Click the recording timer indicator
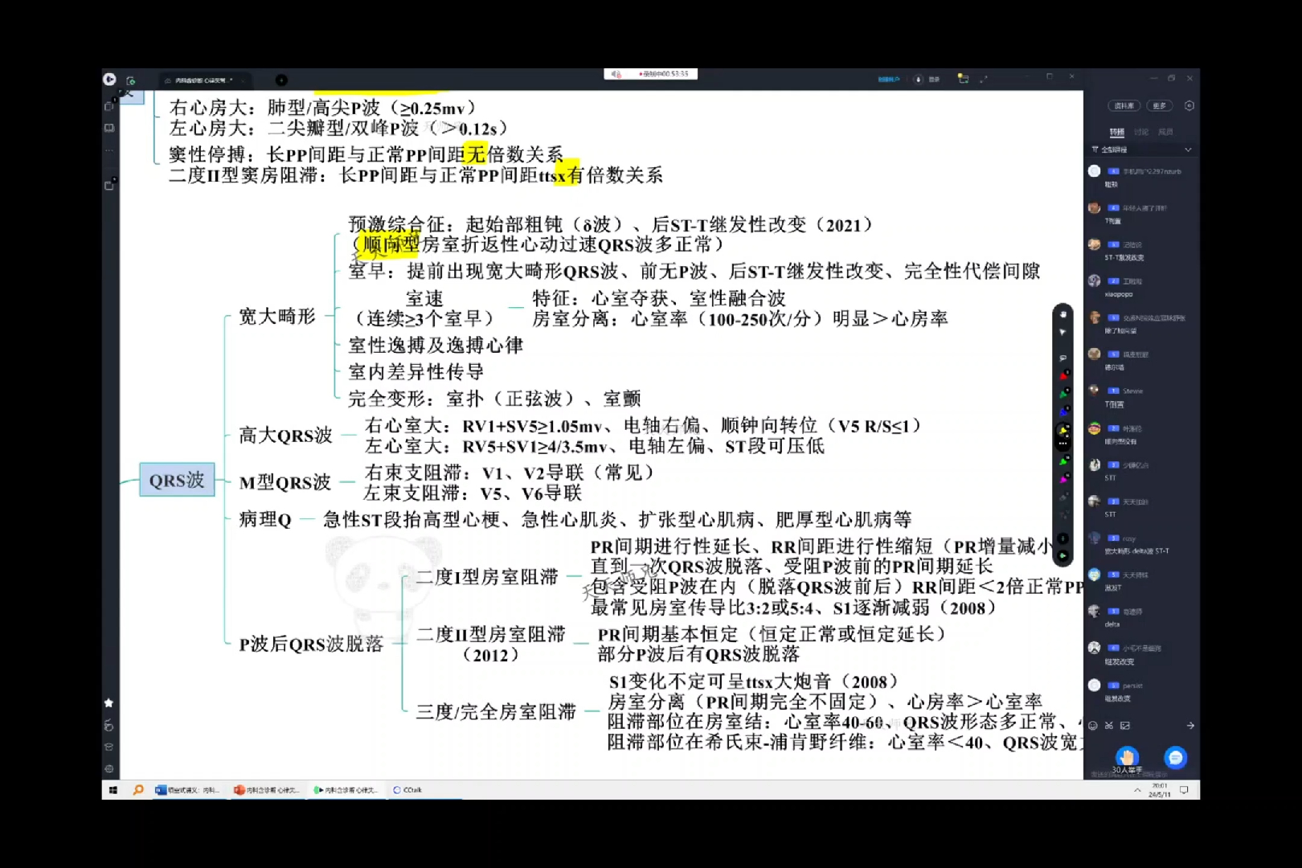The image size is (1302, 868). 651,74
